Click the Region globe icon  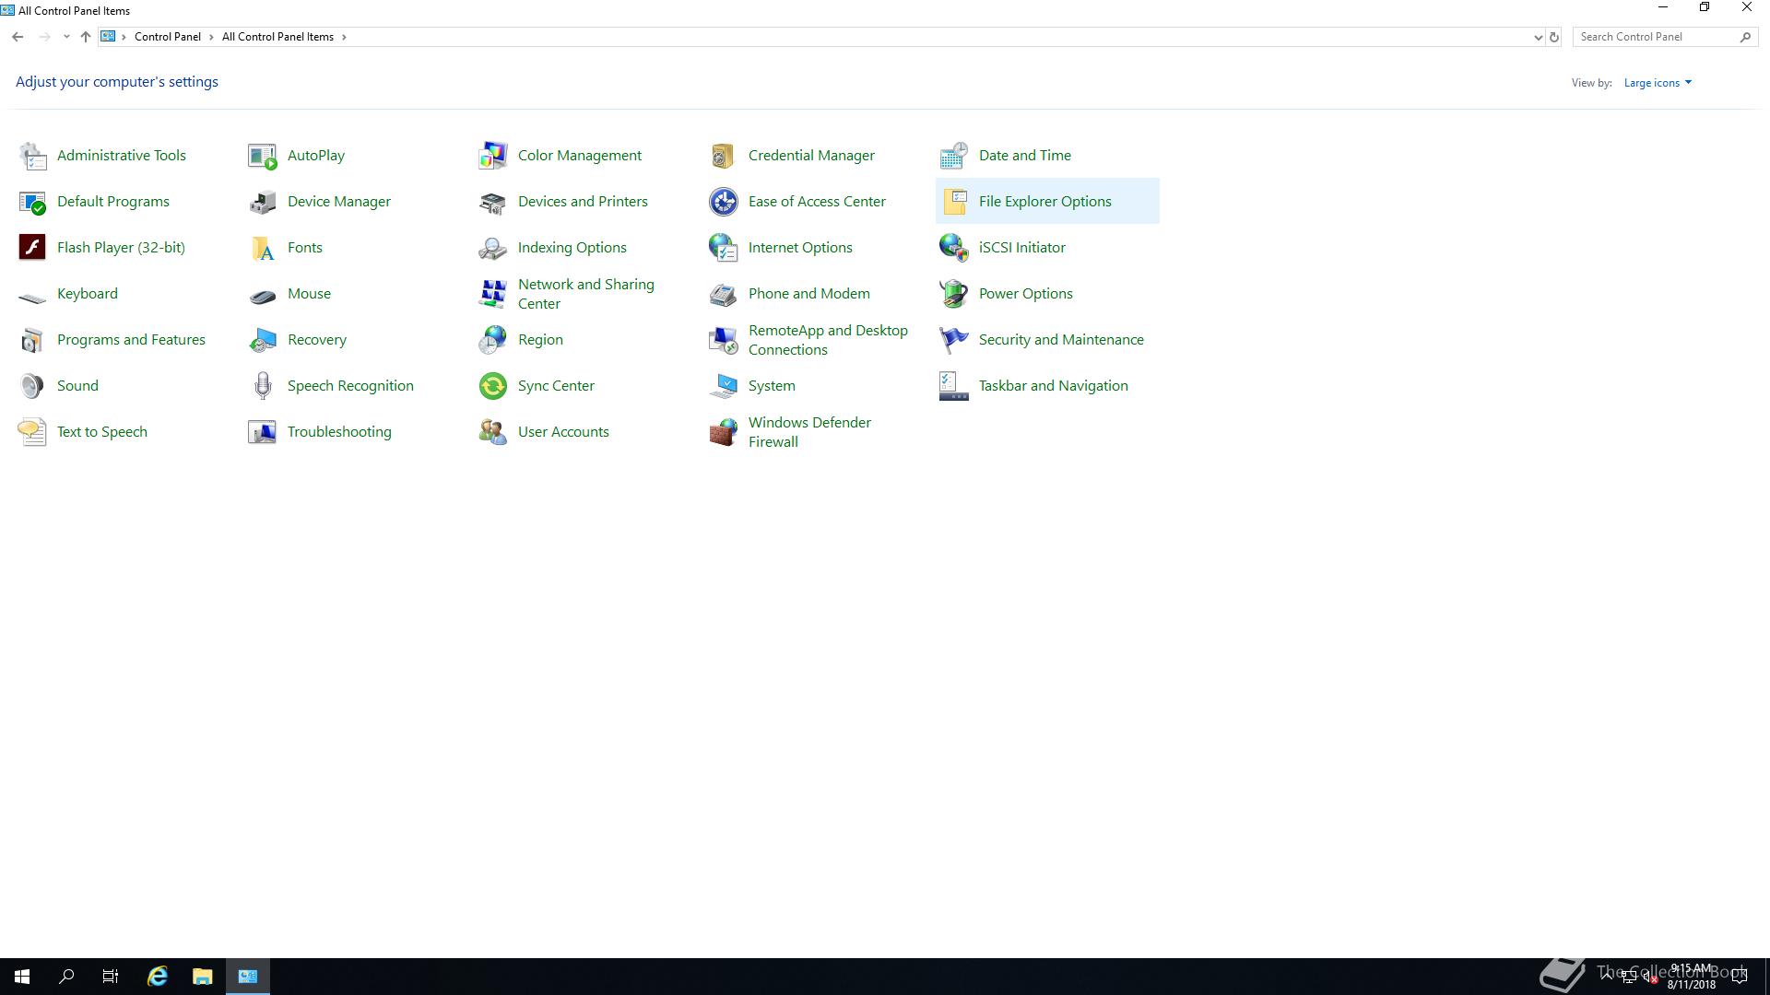[493, 340]
